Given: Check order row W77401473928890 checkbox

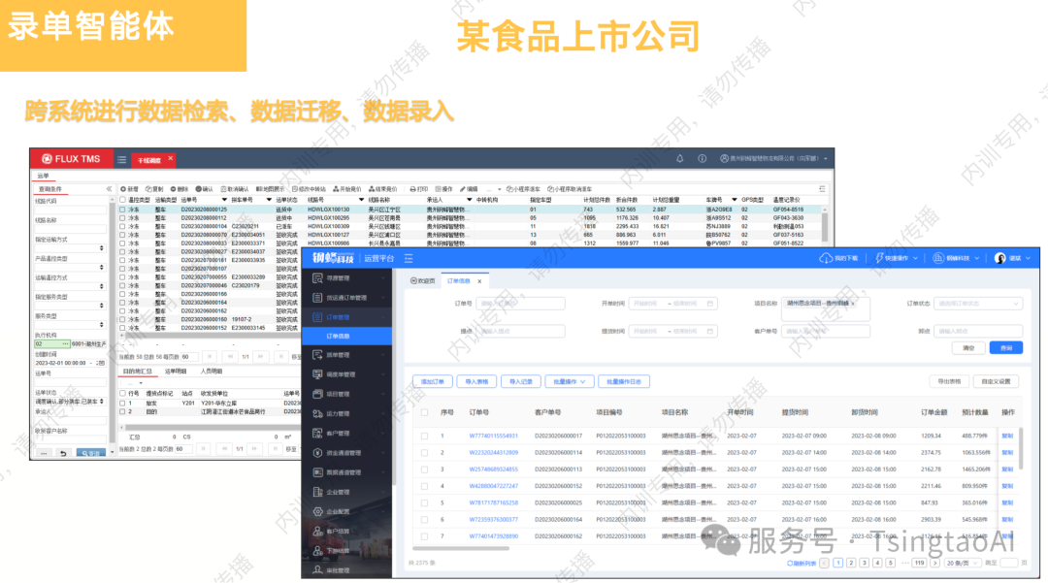Looking at the screenshot, I should [x=424, y=536].
